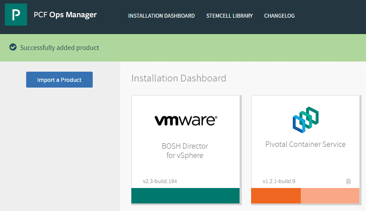The width and height of the screenshot is (366, 211).
Task: Click the light orange status bar segment
Action: (x=330, y=196)
